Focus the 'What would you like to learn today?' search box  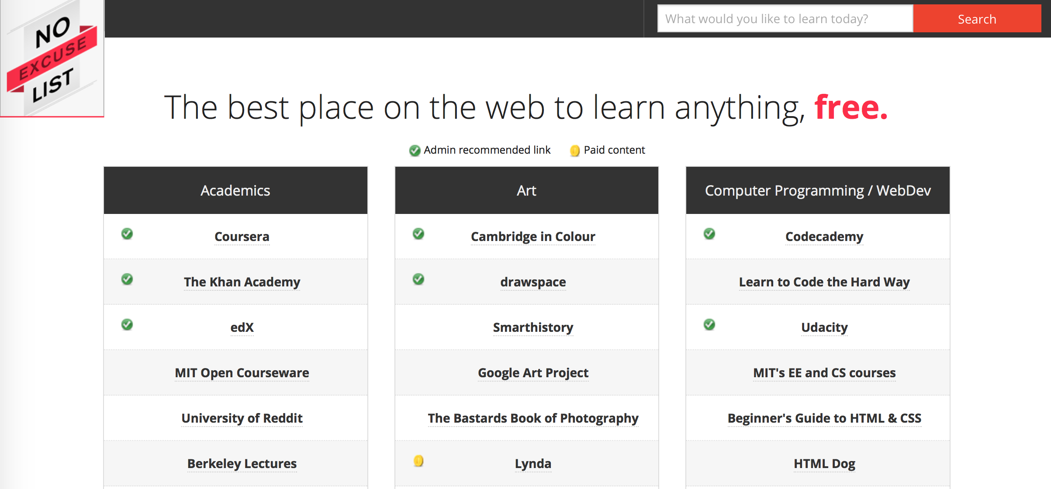(785, 18)
